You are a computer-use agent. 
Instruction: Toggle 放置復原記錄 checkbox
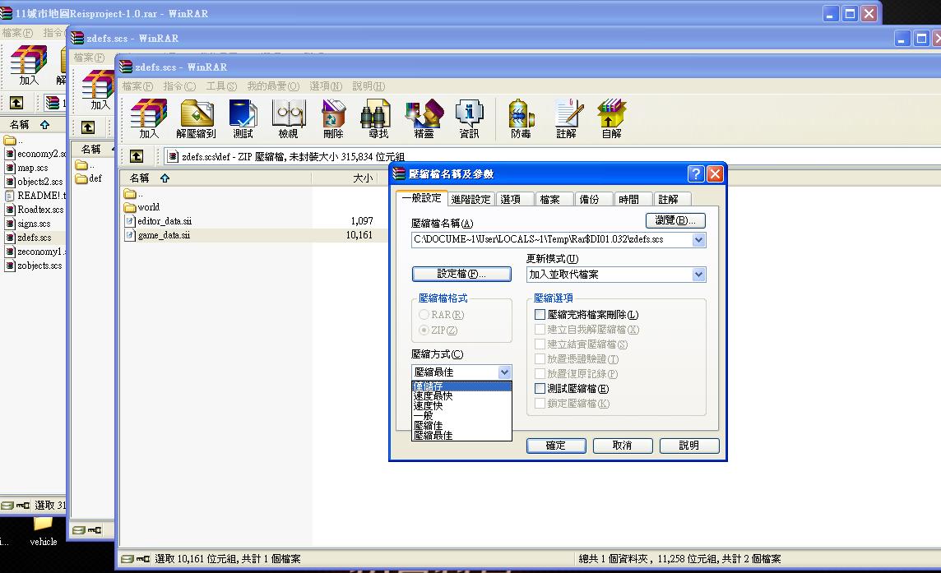pos(540,374)
